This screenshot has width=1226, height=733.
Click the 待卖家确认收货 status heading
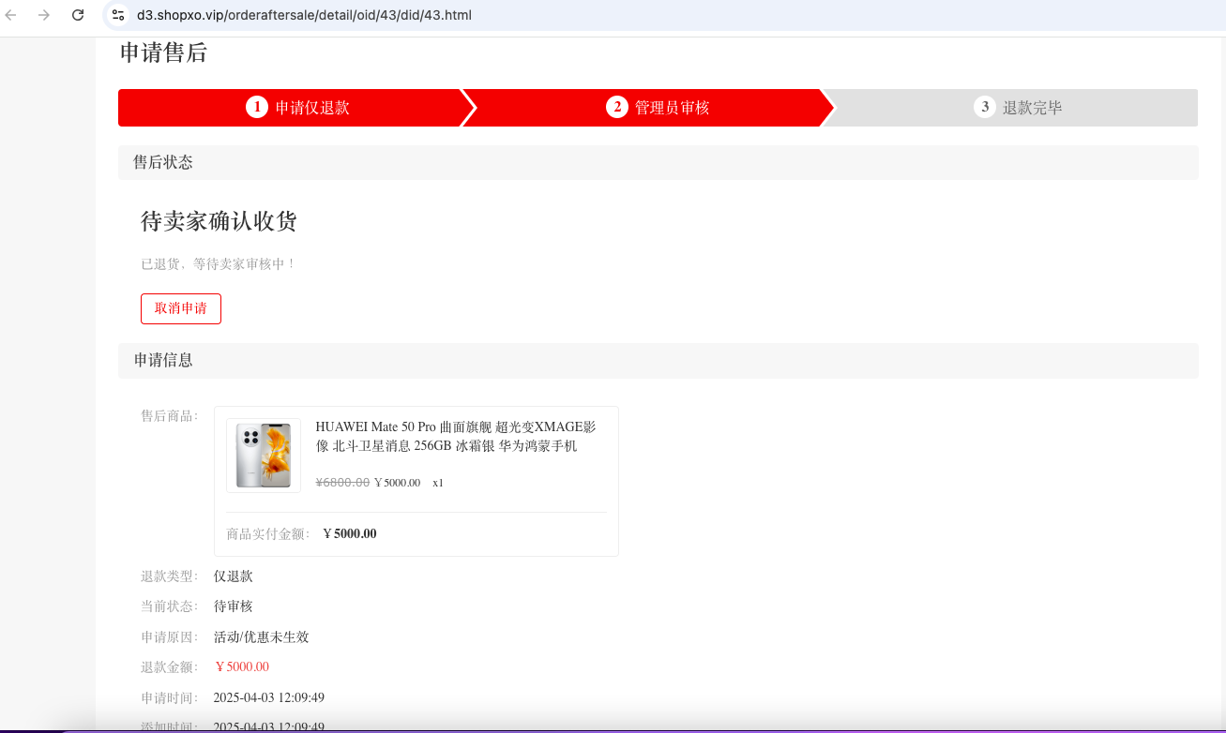pos(219,221)
